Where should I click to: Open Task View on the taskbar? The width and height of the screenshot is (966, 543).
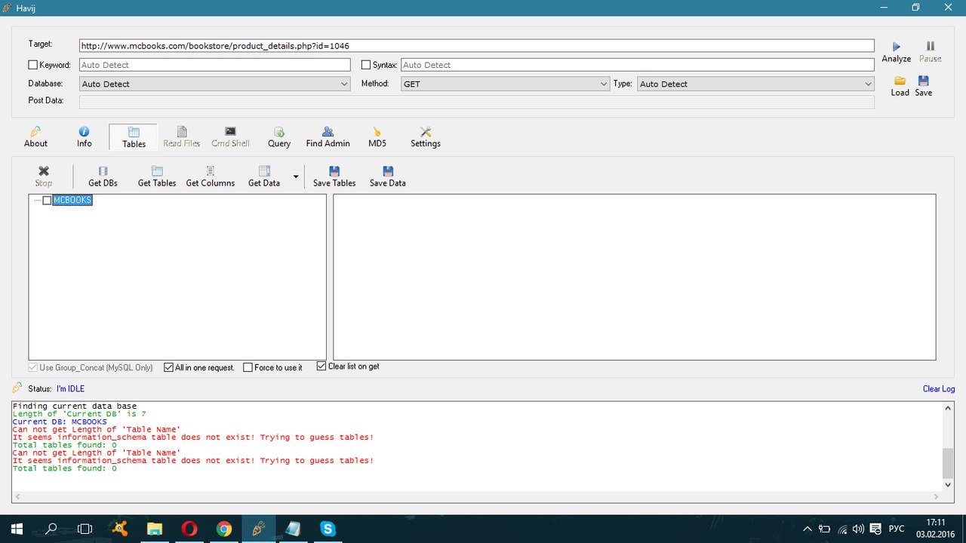tap(85, 529)
